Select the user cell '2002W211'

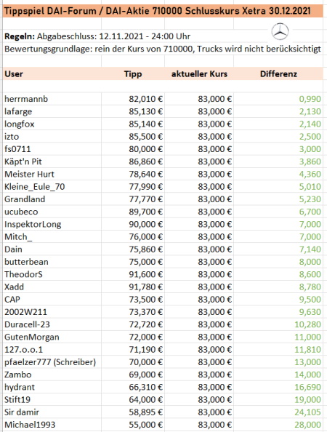coord(26,312)
